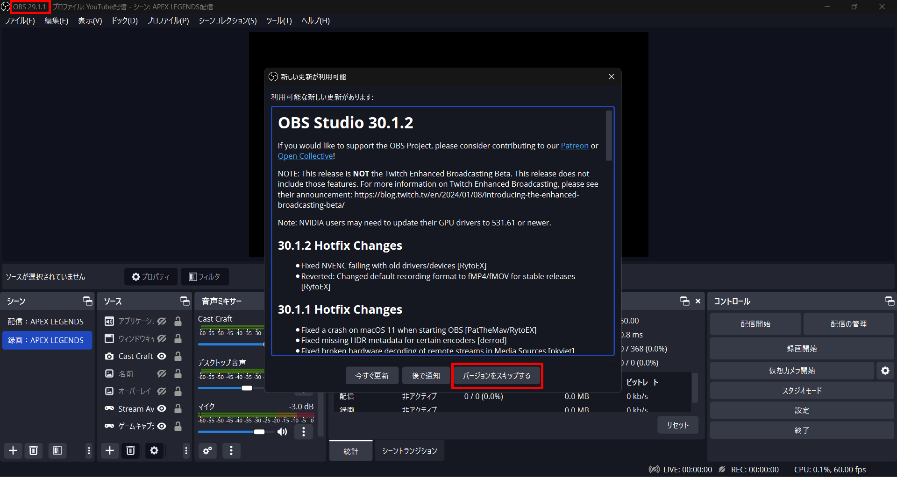
Task: Open 編集(E) menu
Action: (56, 21)
